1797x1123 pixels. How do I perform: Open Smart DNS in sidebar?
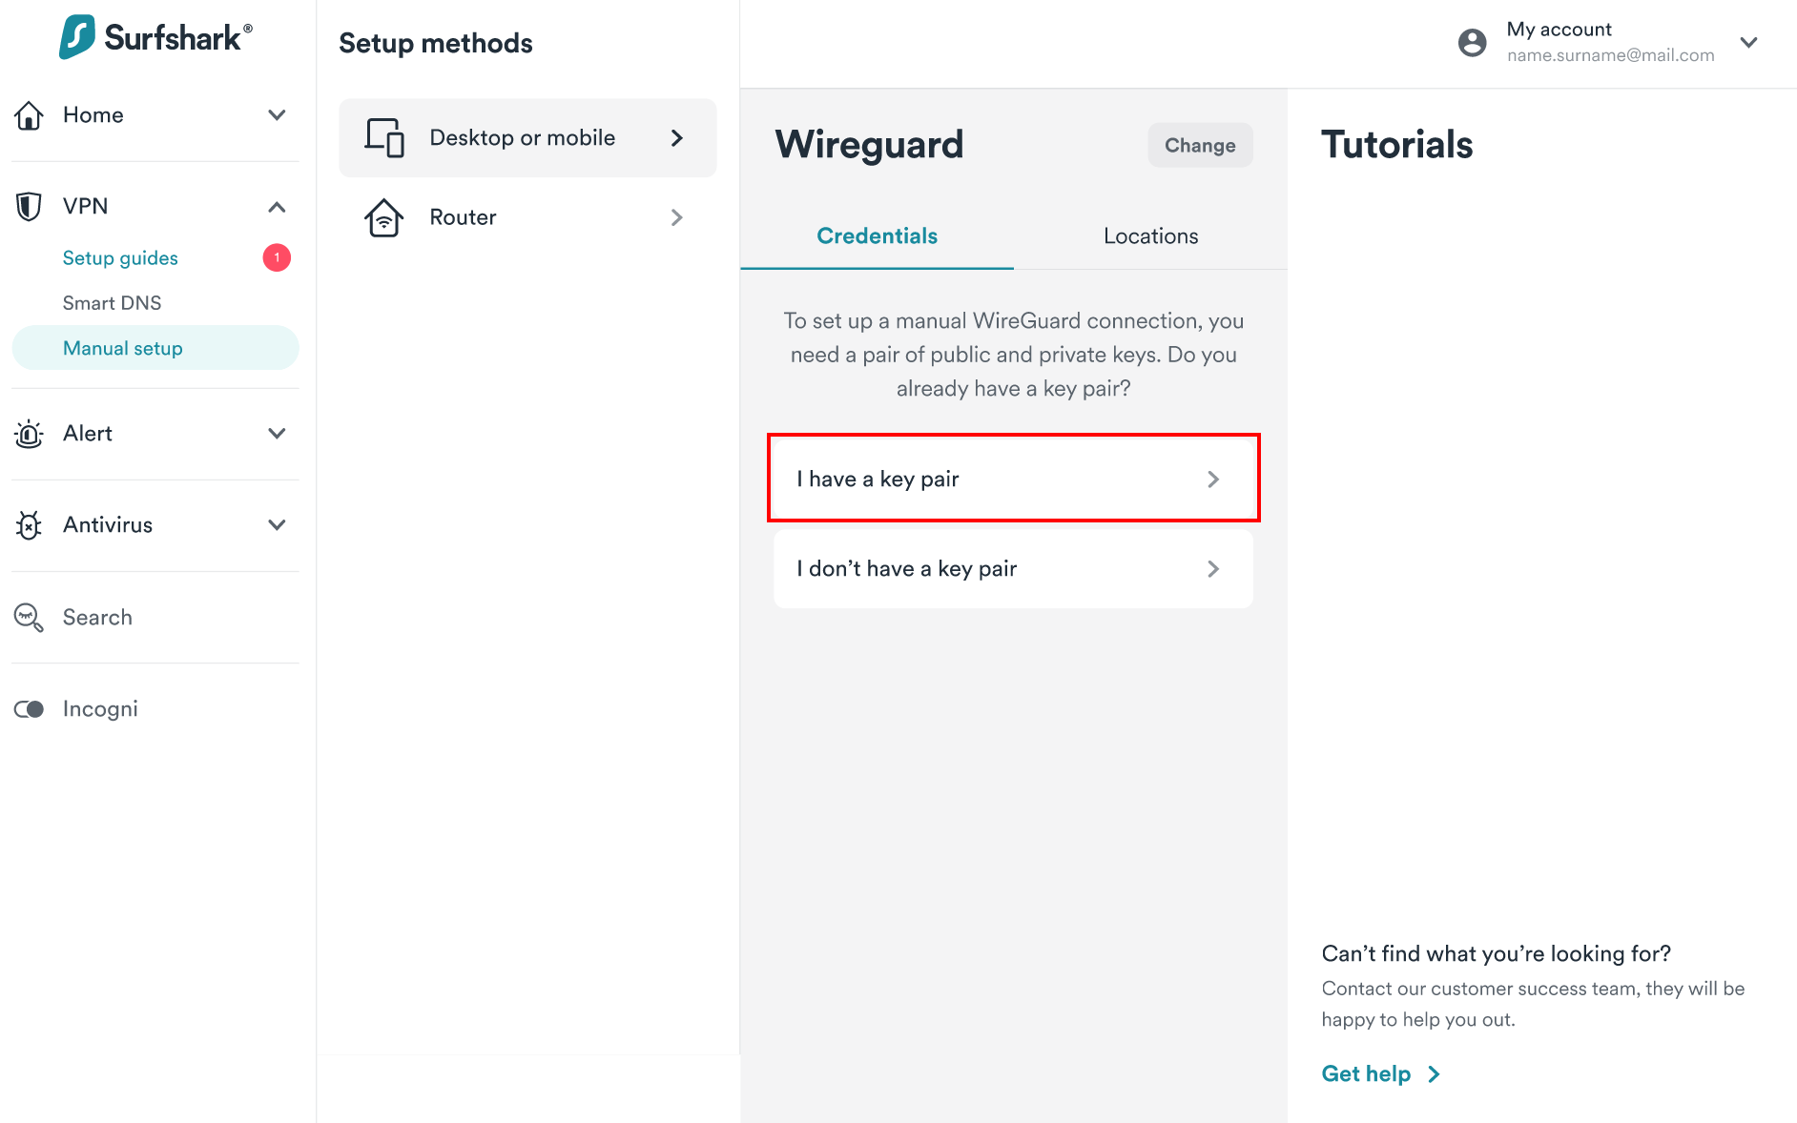tap(112, 303)
